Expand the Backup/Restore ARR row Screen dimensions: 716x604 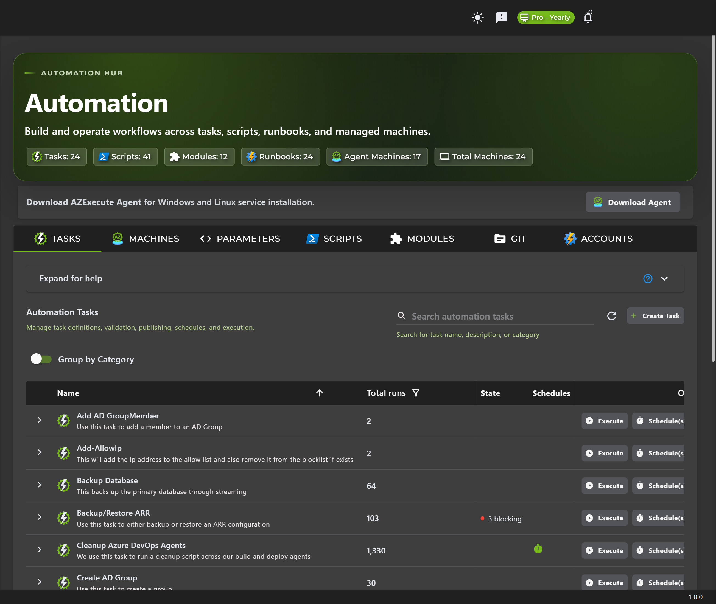coord(40,517)
